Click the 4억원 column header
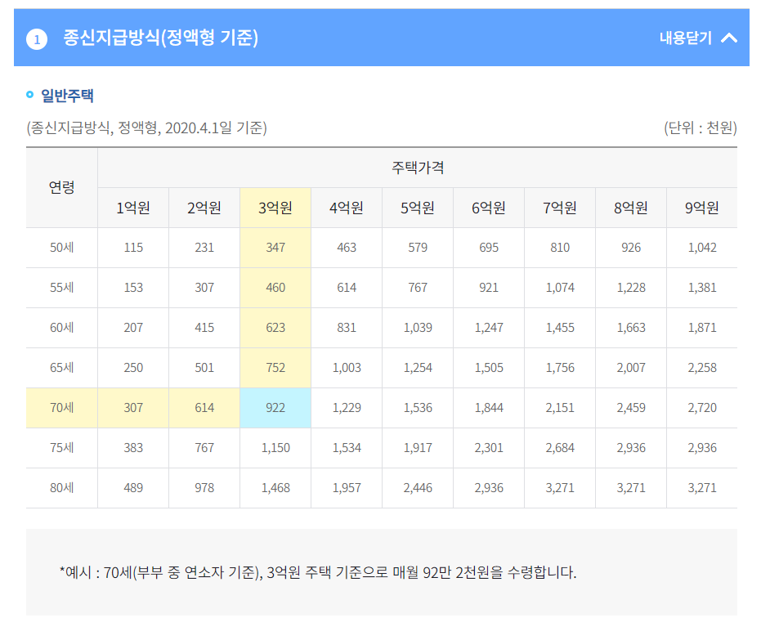Screen dimensions: 761x618 coord(347,208)
